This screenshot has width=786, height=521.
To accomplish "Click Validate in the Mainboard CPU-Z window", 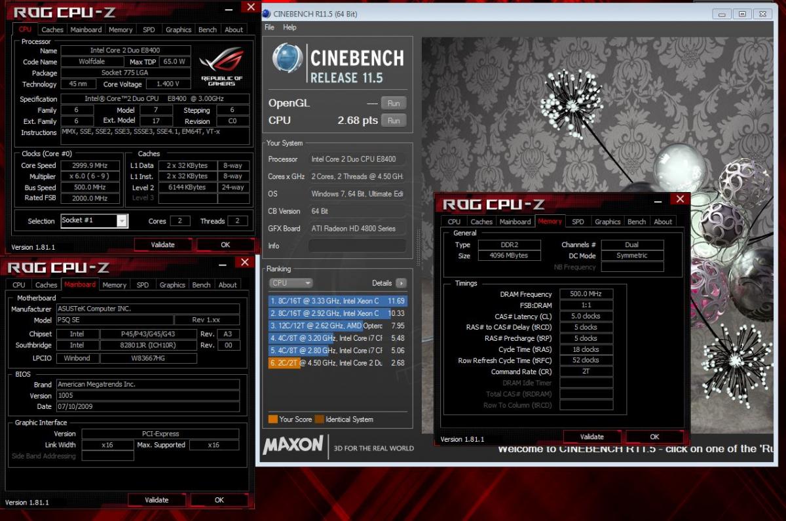I will pos(157,500).
